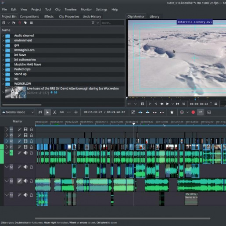Screen dimensions: 226x226
Task: Open the tag icon in Project Bin toolbar
Action: [25, 23]
